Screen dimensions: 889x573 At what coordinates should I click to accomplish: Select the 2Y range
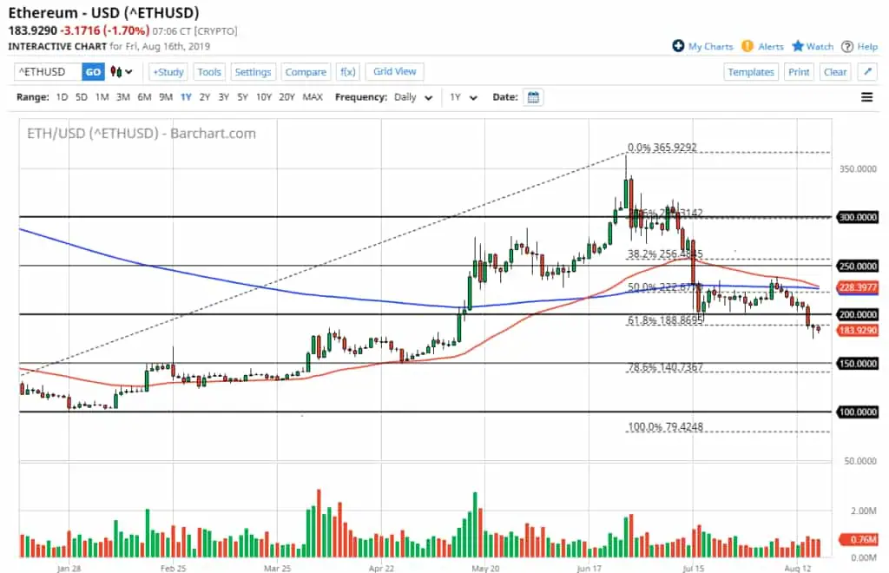coord(205,97)
